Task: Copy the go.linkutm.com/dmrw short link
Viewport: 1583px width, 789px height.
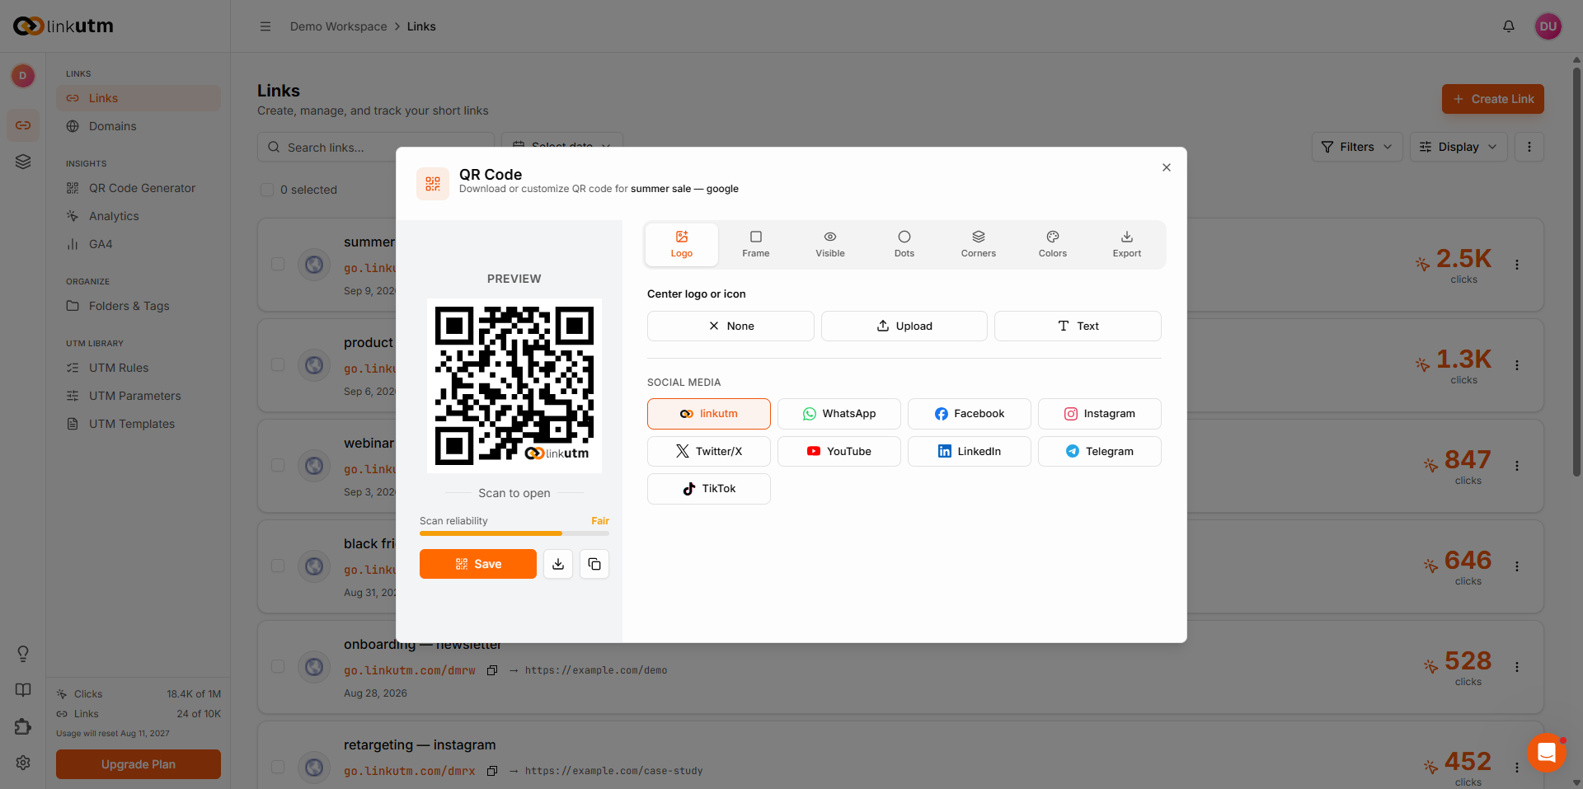Action: click(x=492, y=670)
